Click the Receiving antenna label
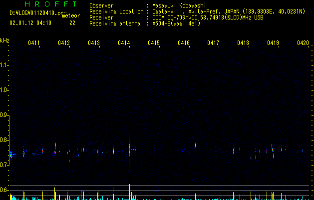This screenshot has width=314, height=200. 115,23
